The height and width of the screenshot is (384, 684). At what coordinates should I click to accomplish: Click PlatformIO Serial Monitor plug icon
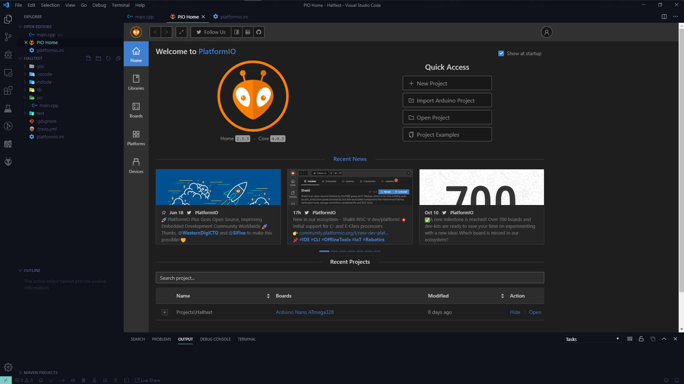(115, 380)
